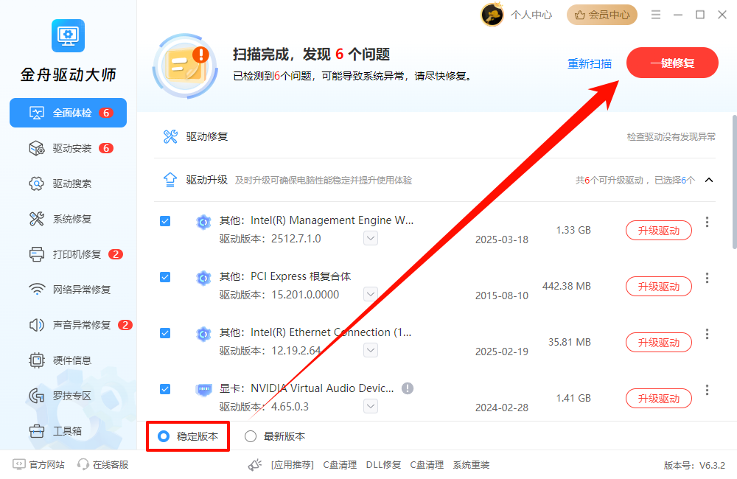The width and height of the screenshot is (737, 479).
Task: Uncheck NVIDIA Virtual Audio Device checkbox
Action: pyautogui.click(x=165, y=389)
